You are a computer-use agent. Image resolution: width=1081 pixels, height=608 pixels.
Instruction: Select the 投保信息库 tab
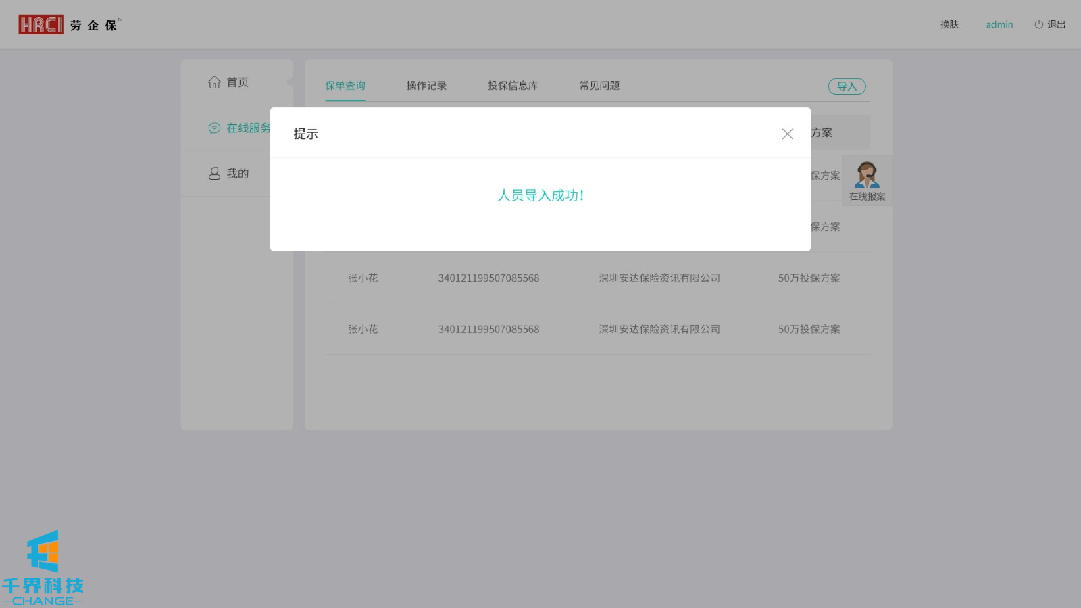(x=513, y=86)
